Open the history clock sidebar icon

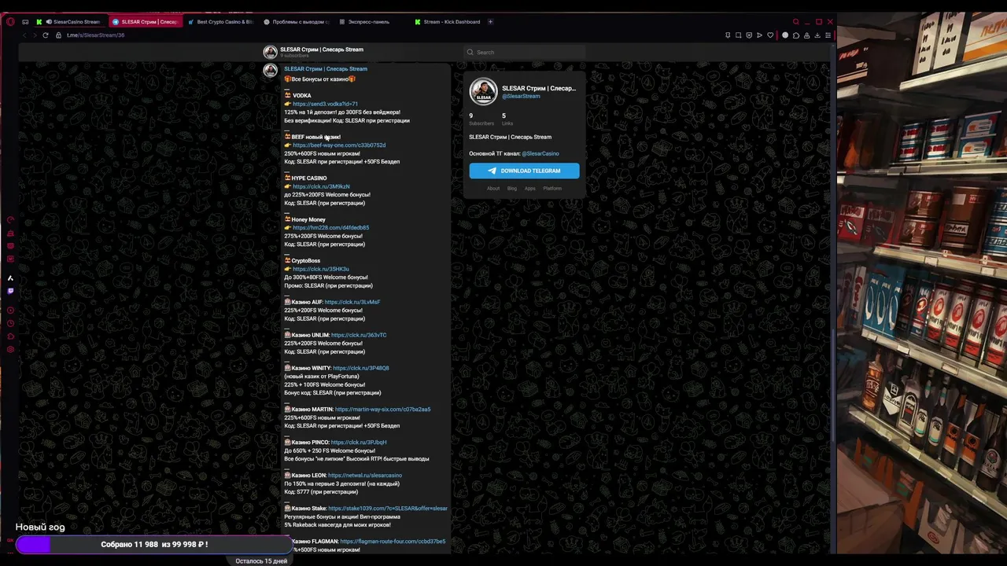(x=10, y=323)
